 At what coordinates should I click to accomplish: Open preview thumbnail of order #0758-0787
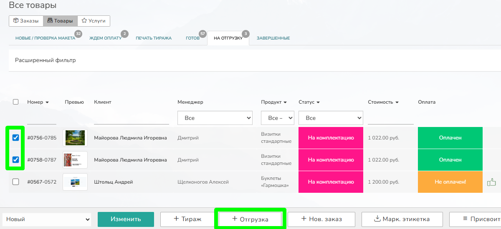[x=75, y=160]
